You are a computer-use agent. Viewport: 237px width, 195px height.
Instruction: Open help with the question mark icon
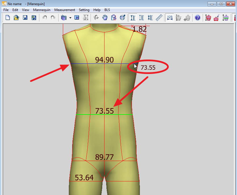198,18
